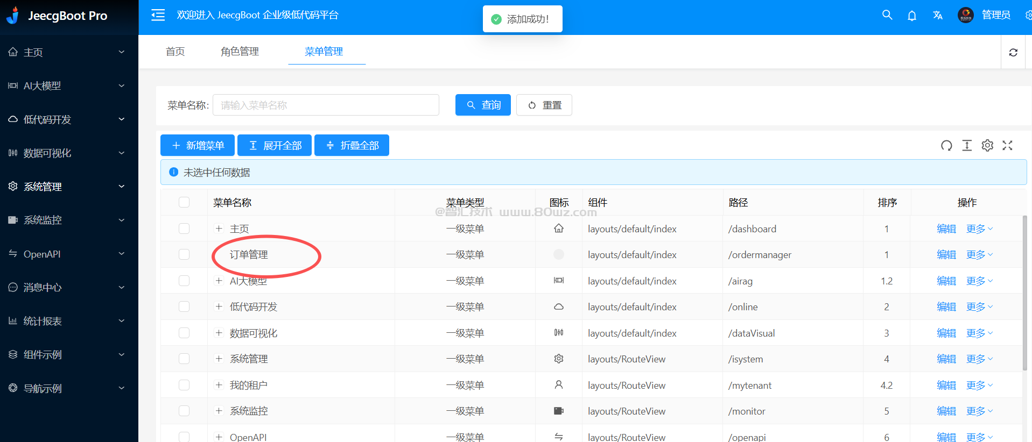Image resolution: width=1032 pixels, height=442 pixels.
Task: Click the 我的租户 row user icon
Action: click(x=559, y=385)
